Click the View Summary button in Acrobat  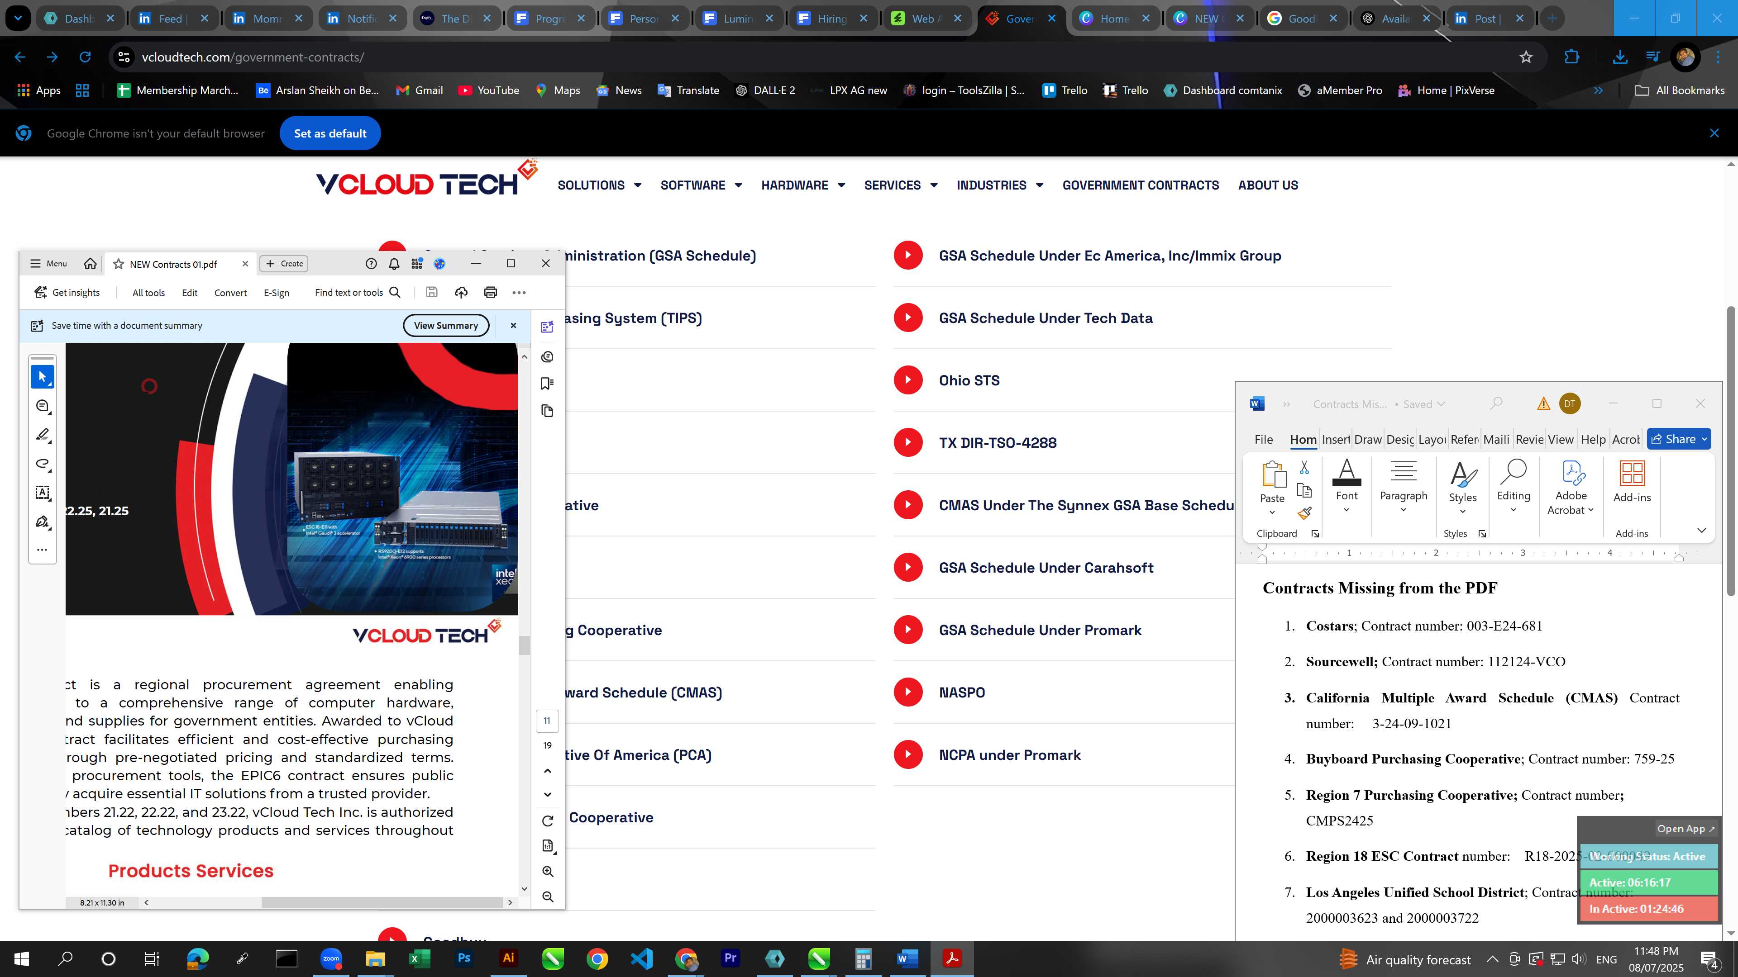[446, 325]
